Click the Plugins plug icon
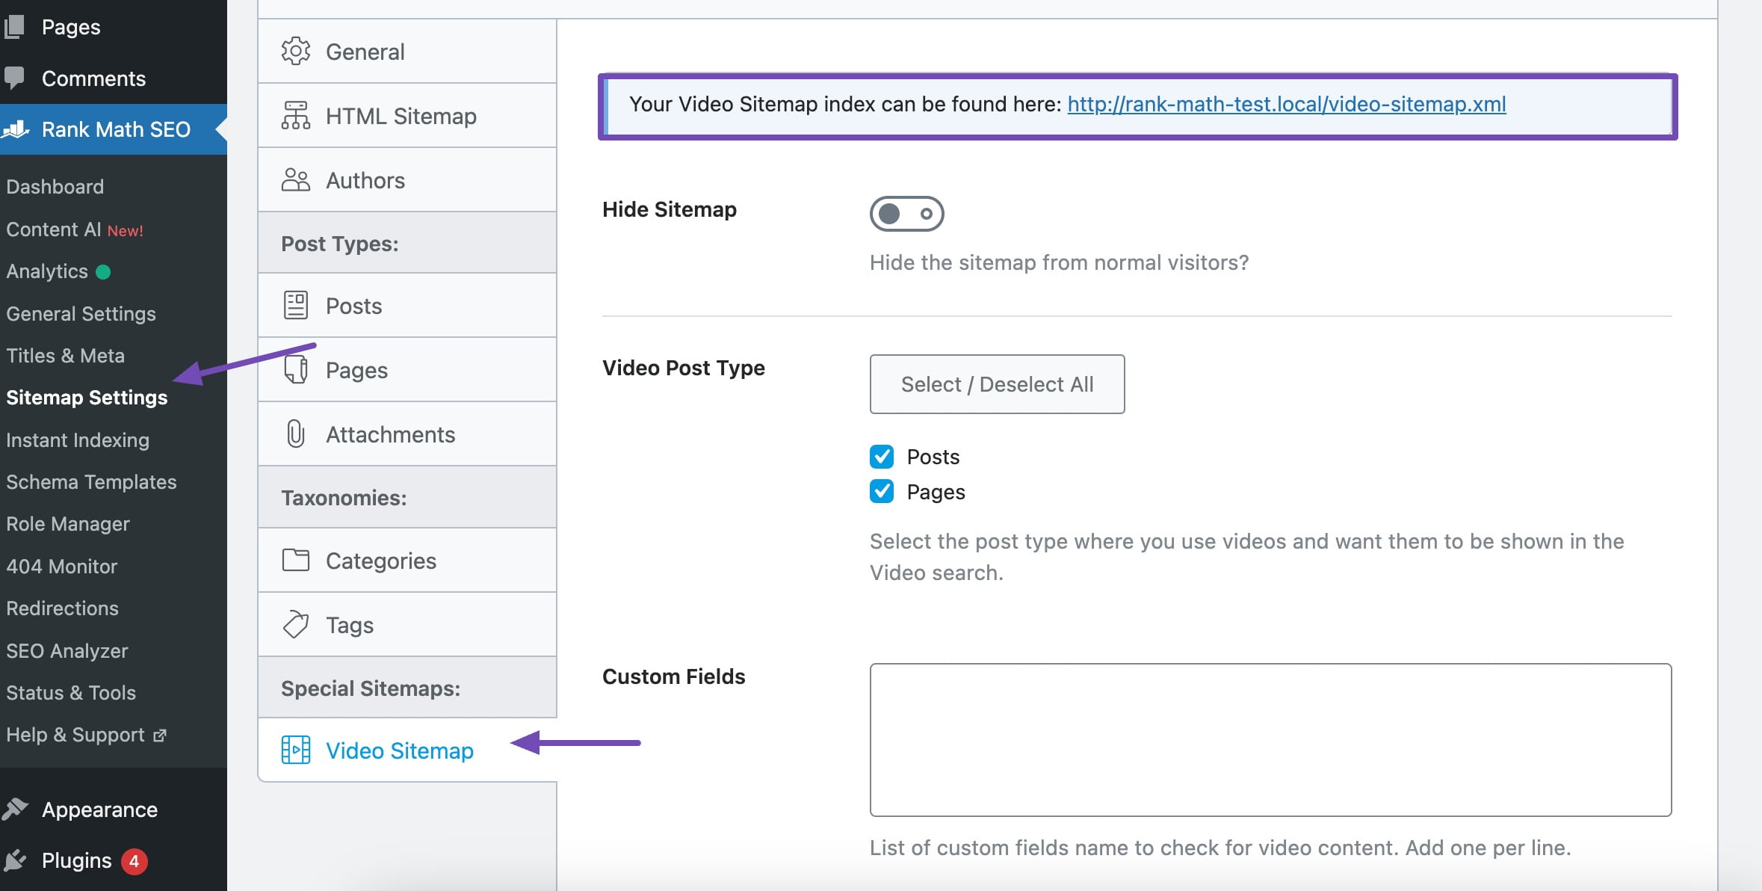 point(15,860)
